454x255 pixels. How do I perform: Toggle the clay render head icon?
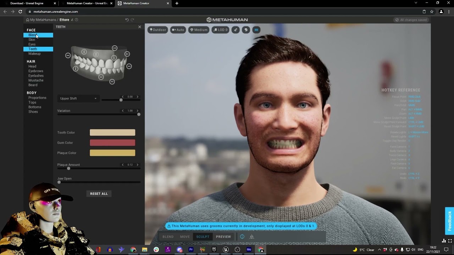[x=246, y=30]
